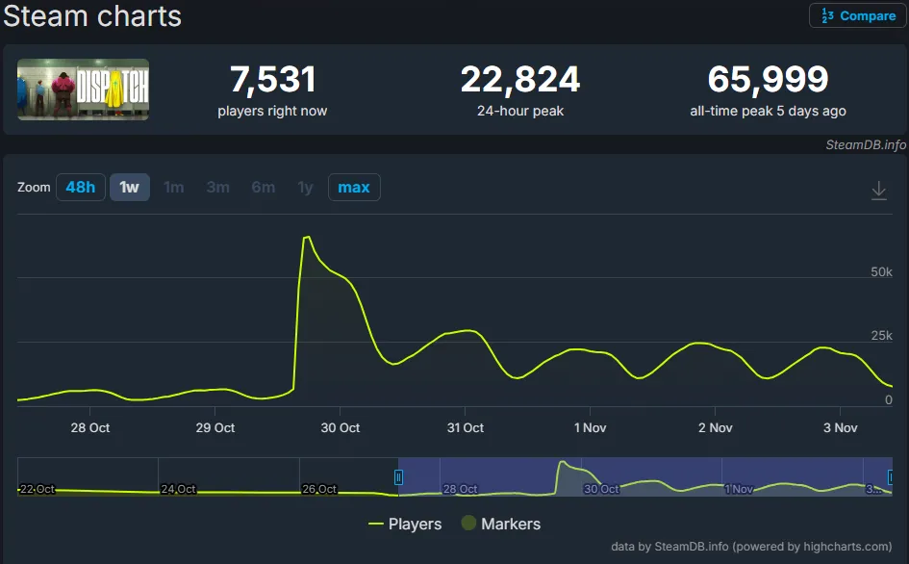The image size is (909, 564).
Task: Choose the 1m zoom option
Action: (174, 187)
